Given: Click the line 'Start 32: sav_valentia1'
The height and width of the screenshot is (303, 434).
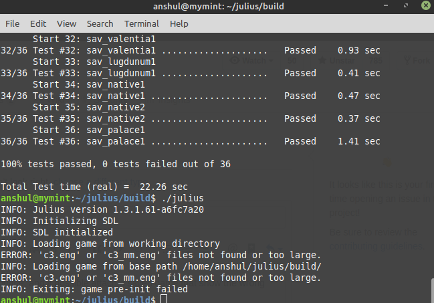Looking at the screenshot, I should coord(94,39).
